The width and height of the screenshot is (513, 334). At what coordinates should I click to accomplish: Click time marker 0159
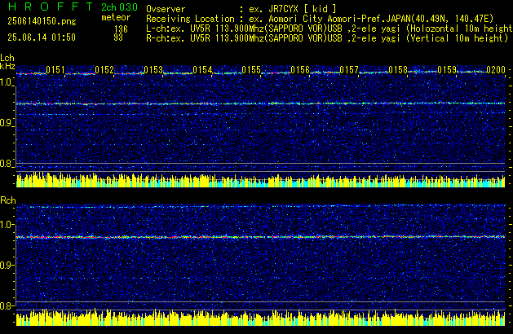[447, 69]
